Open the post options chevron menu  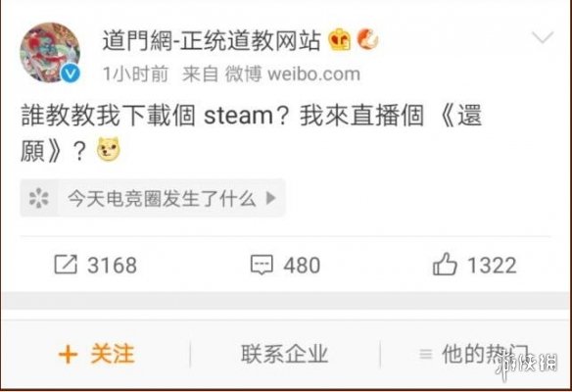tap(543, 37)
